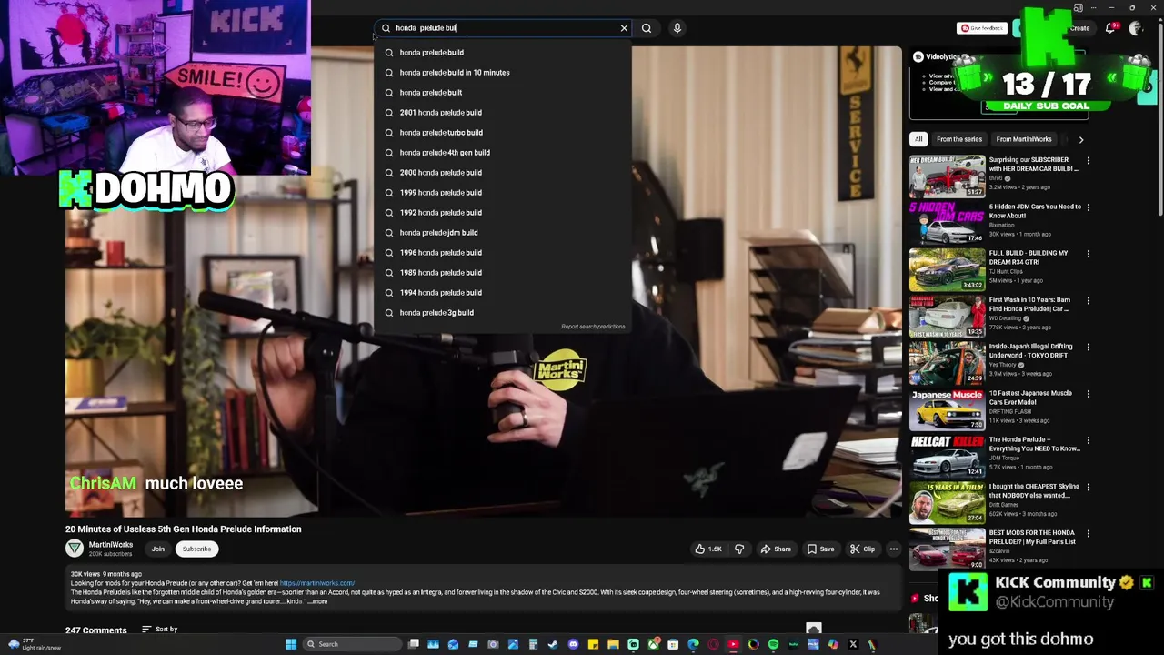1164x655 pixels.
Task: Select suggestion 'honda prelude jdm build'
Action: click(x=503, y=233)
